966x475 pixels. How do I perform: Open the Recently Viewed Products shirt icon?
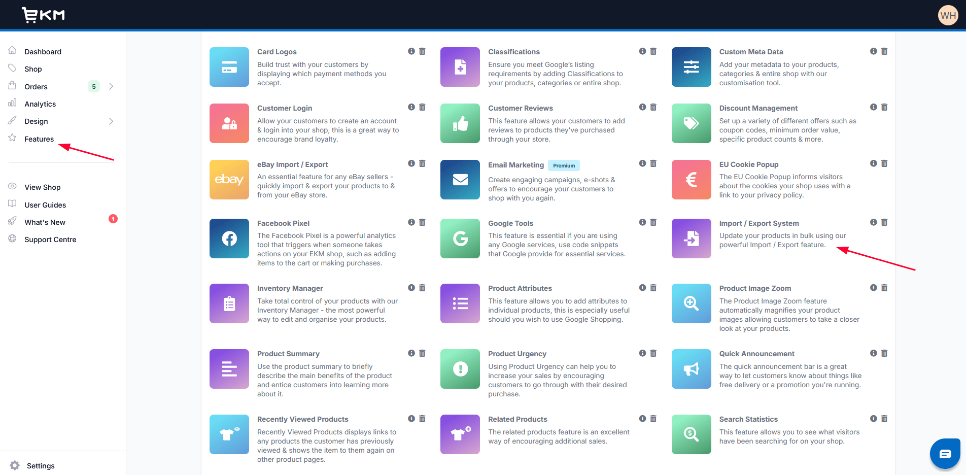coord(229,434)
